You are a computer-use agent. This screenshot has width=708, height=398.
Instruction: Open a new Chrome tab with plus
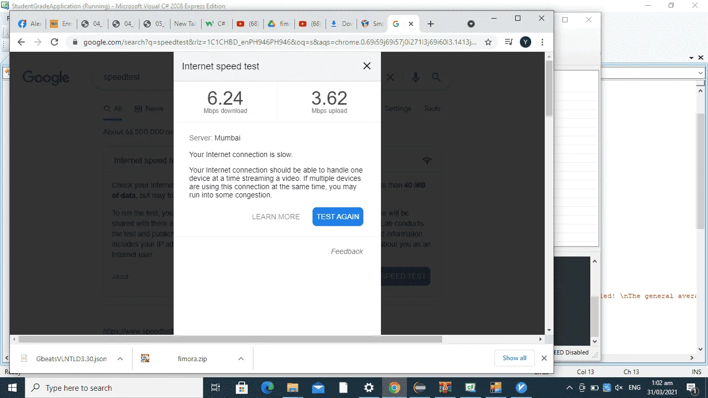tap(431, 24)
